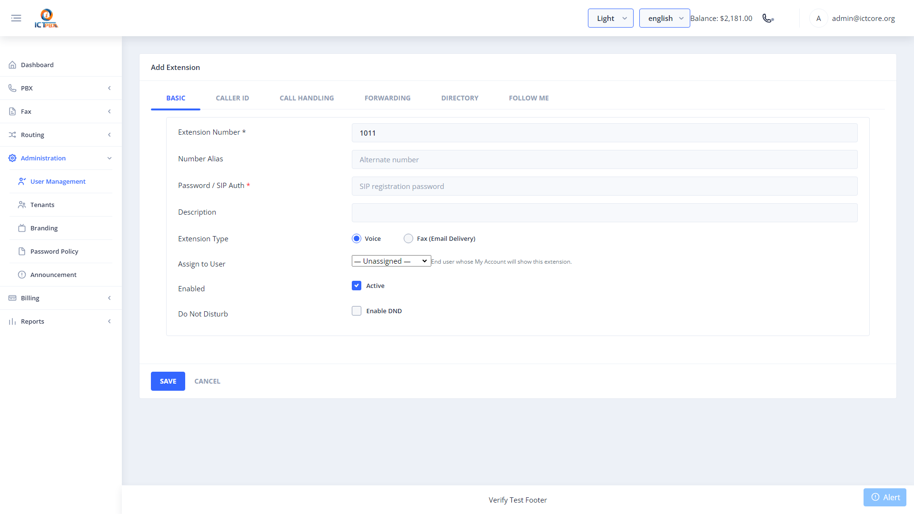Open the Assign to User dropdown
Screen dimensions: 914x514
391,261
